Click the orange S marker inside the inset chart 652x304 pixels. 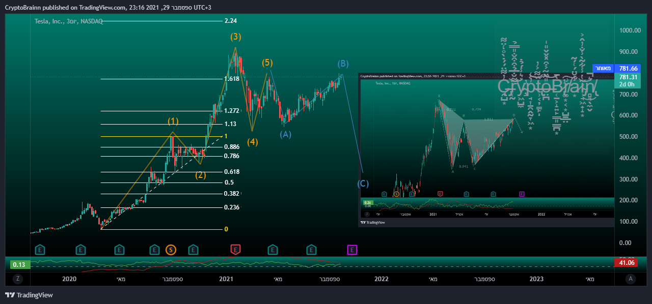point(397,194)
